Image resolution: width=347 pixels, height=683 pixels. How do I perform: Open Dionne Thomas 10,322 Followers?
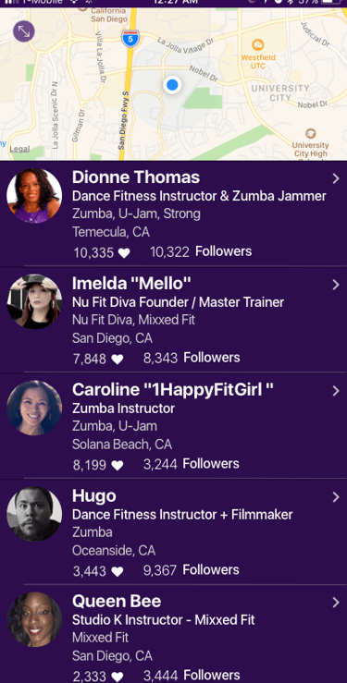201,251
